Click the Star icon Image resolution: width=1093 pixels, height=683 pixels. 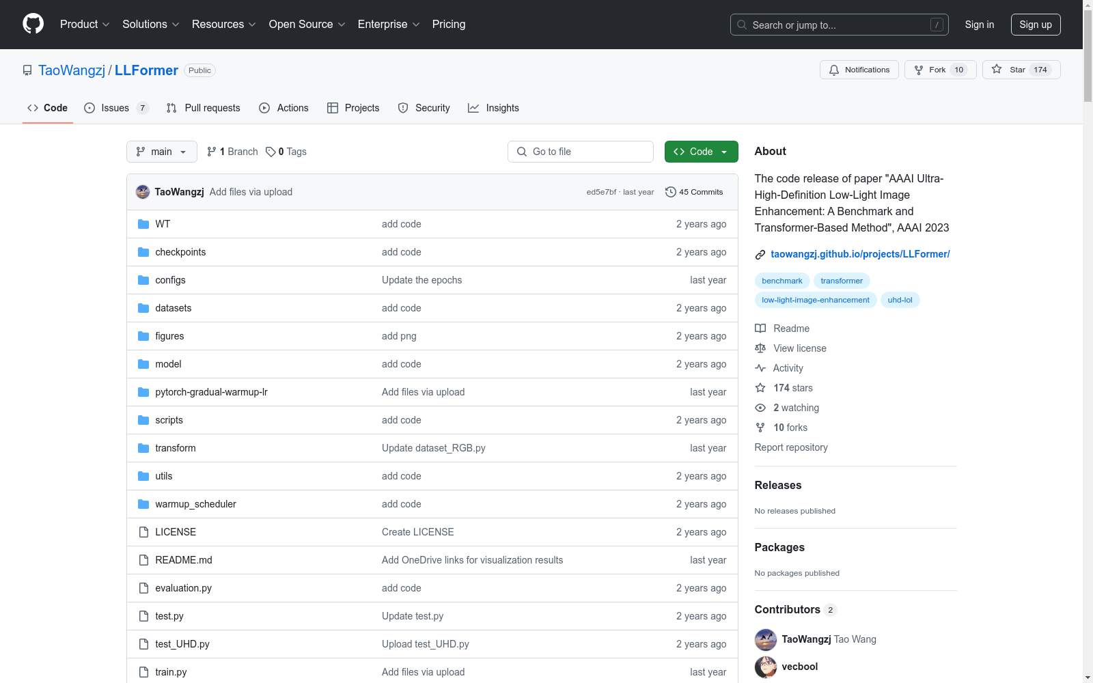coord(997,69)
